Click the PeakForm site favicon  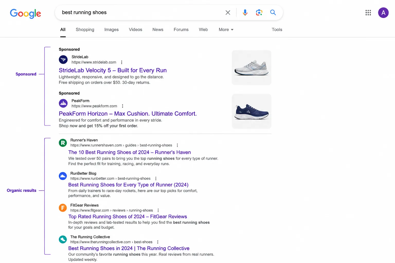[x=63, y=103]
